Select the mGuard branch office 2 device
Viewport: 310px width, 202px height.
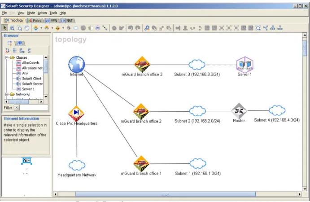[x=141, y=111]
